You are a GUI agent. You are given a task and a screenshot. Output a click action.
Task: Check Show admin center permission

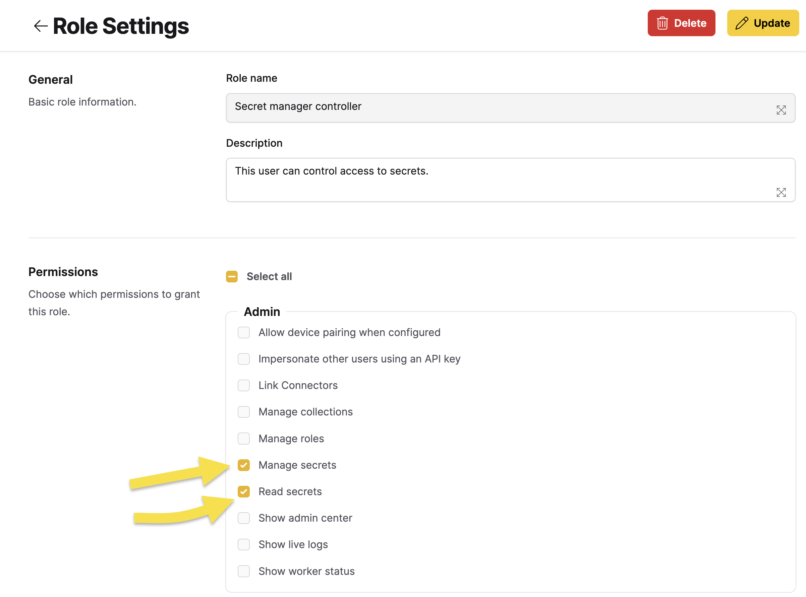point(244,518)
